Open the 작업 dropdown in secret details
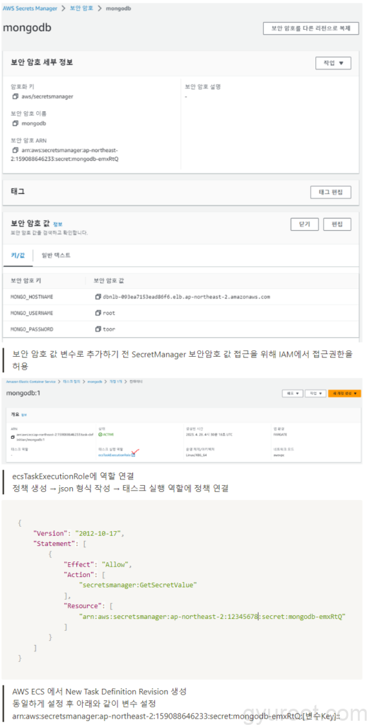Viewport: 367px width, 725px height. click(333, 63)
